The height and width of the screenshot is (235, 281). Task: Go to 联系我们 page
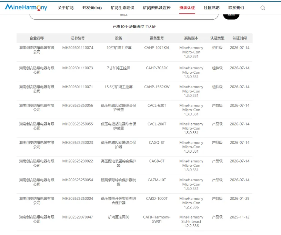coord(236,8)
